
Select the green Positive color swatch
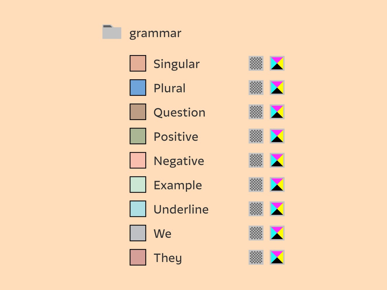138,136
